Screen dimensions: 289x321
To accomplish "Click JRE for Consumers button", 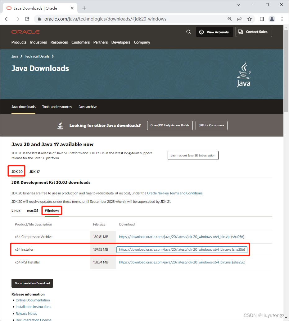I will click(211, 125).
